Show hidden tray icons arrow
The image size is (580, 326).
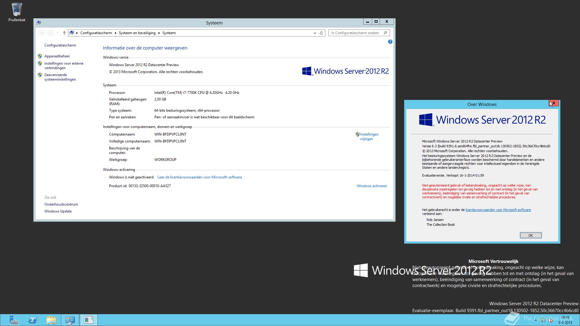[536, 320]
